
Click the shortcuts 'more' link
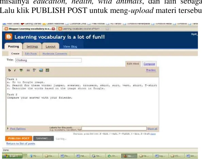pos(153,134)
